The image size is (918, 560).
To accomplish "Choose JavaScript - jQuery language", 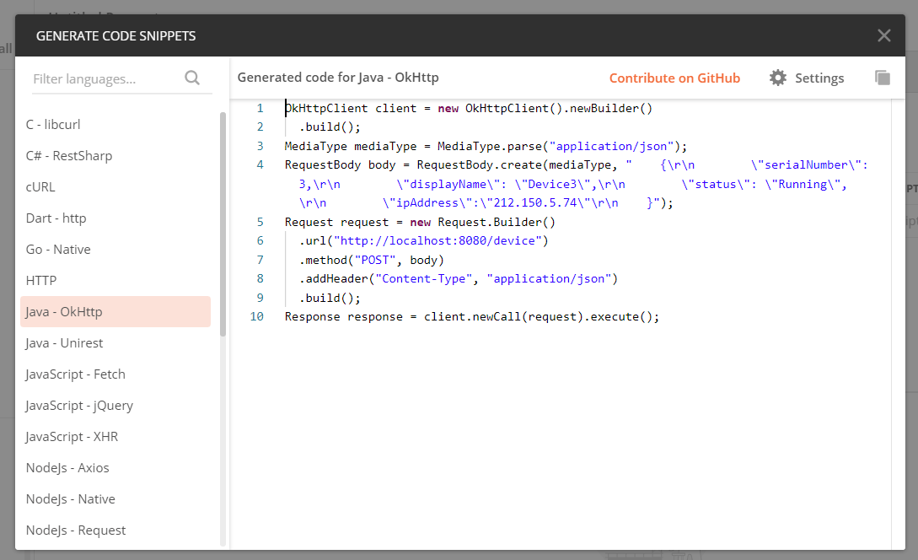I will pos(115,406).
